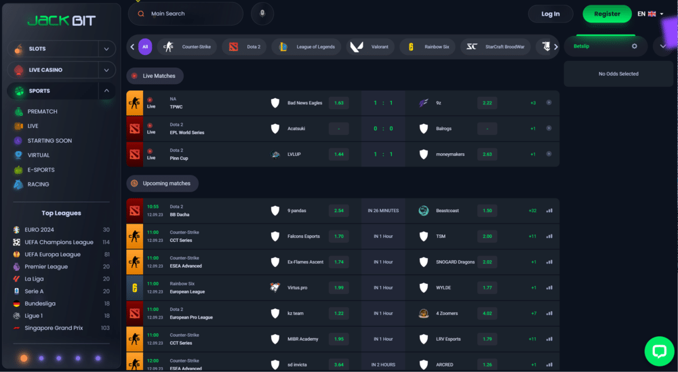Play live stream for Bad News Eagles match

[549, 103]
